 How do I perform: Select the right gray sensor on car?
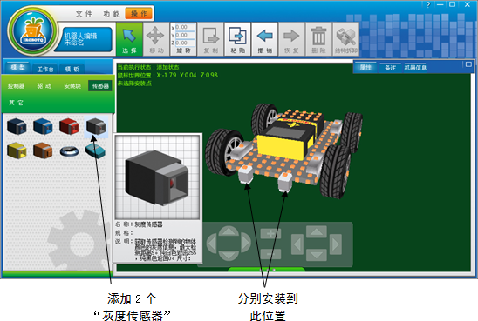[284, 182]
